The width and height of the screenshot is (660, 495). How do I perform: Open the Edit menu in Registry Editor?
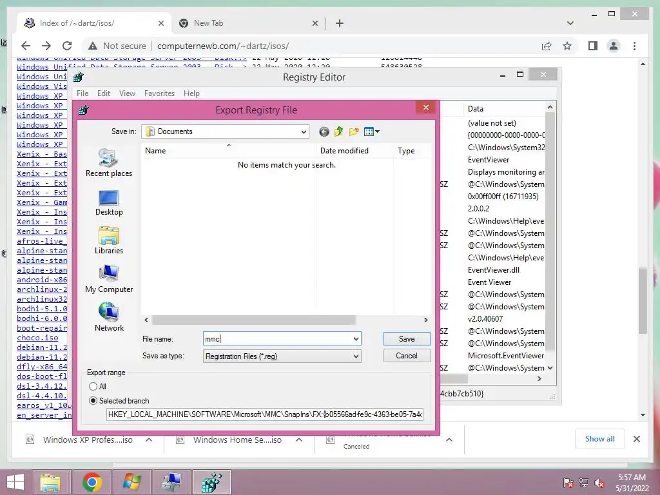click(x=104, y=93)
